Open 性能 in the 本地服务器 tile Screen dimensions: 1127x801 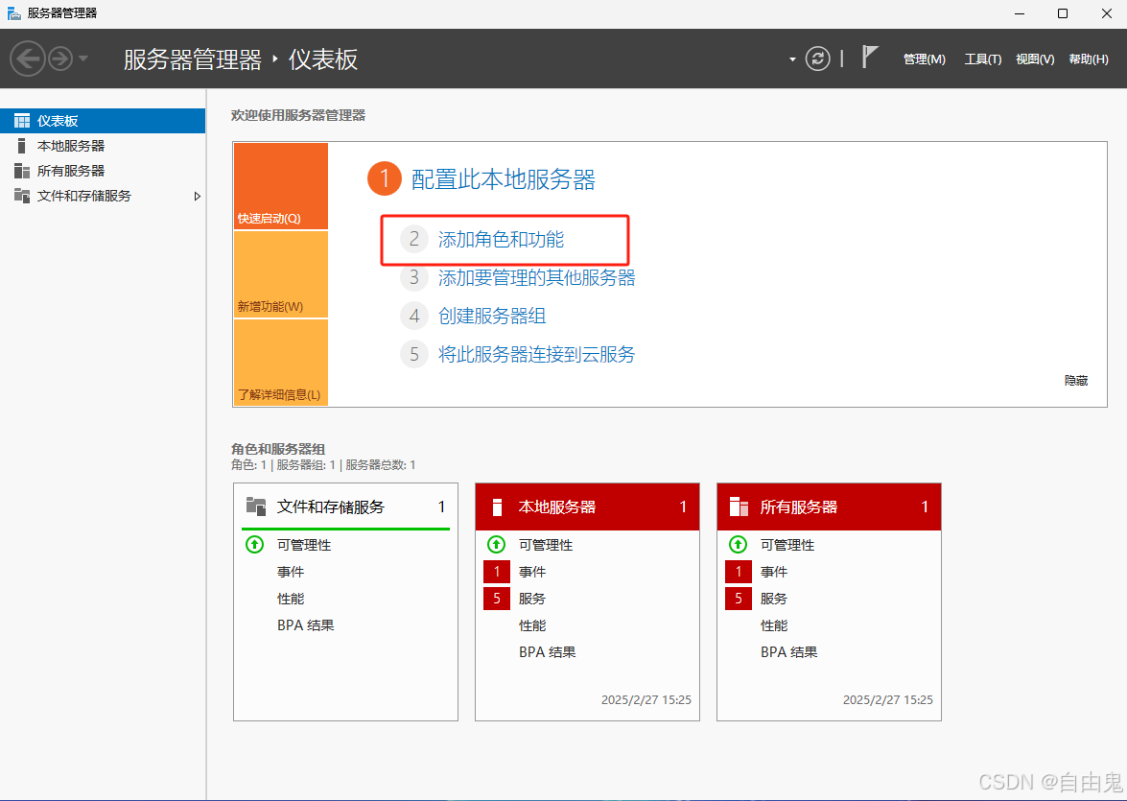point(532,625)
